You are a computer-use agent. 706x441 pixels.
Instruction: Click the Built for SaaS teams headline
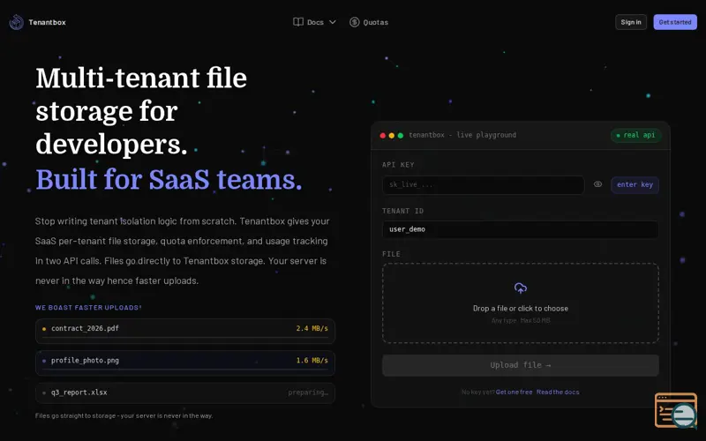point(169,179)
